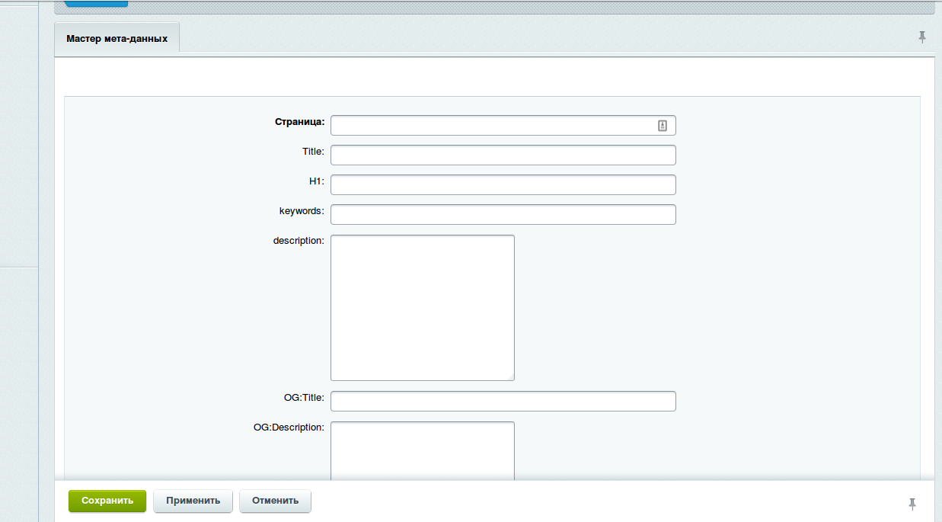Click the collapsed left sidebar panel
This screenshot has width=942, height=522.
pyautogui.click(x=19, y=259)
